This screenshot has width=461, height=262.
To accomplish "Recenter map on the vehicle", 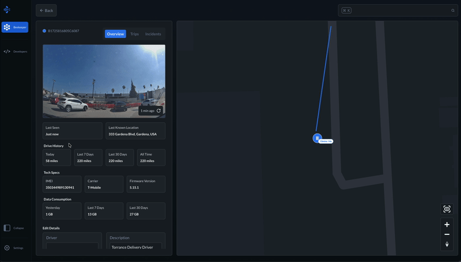I will tap(447, 209).
